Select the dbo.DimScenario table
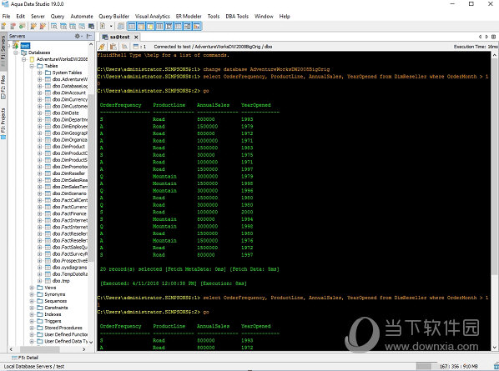The width and height of the screenshot is (499, 371). [69, 193]
